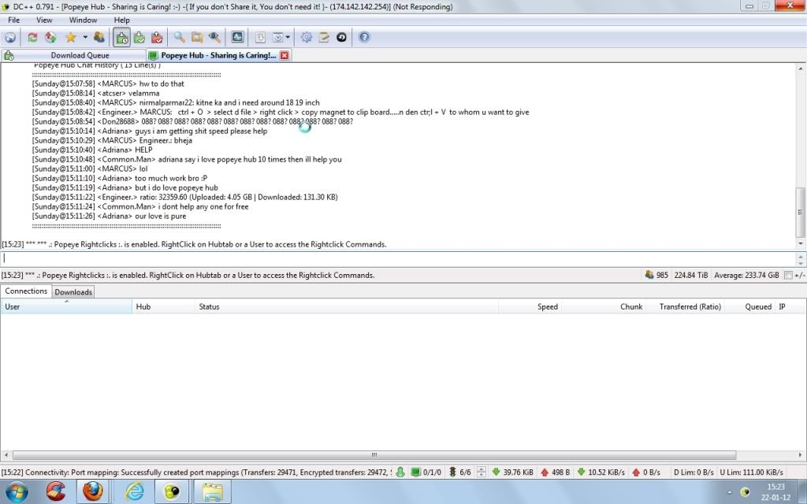807x504 pixels.
Task: Click the U Lim: 111.00 KiB/s field
Action: point(751,472)
